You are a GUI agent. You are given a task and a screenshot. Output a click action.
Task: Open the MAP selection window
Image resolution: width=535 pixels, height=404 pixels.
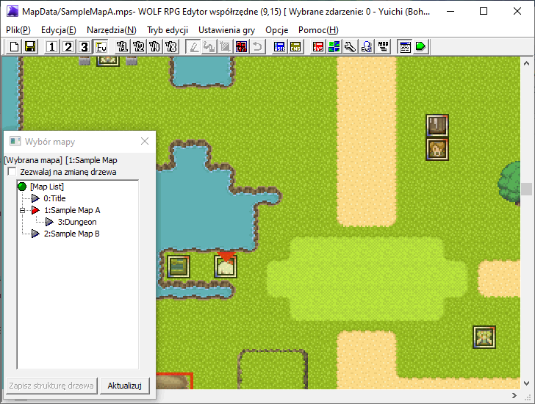(x=383, y=47)
